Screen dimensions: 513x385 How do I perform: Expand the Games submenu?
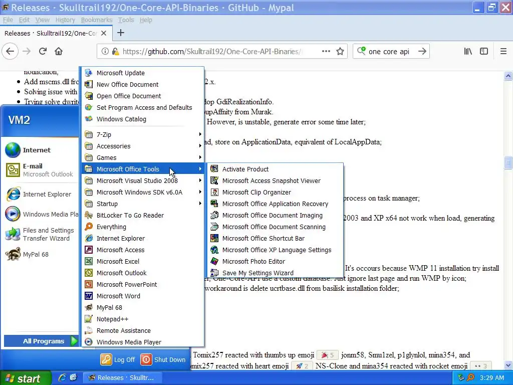143,157
